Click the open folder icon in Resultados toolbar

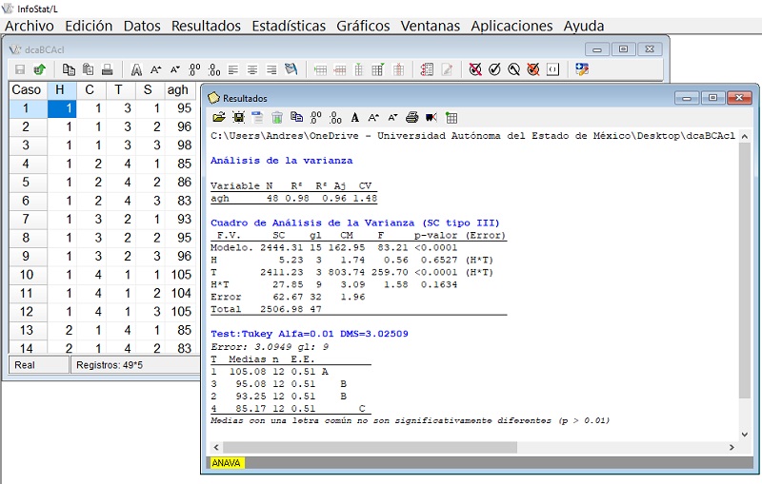[x=218, y=118]
